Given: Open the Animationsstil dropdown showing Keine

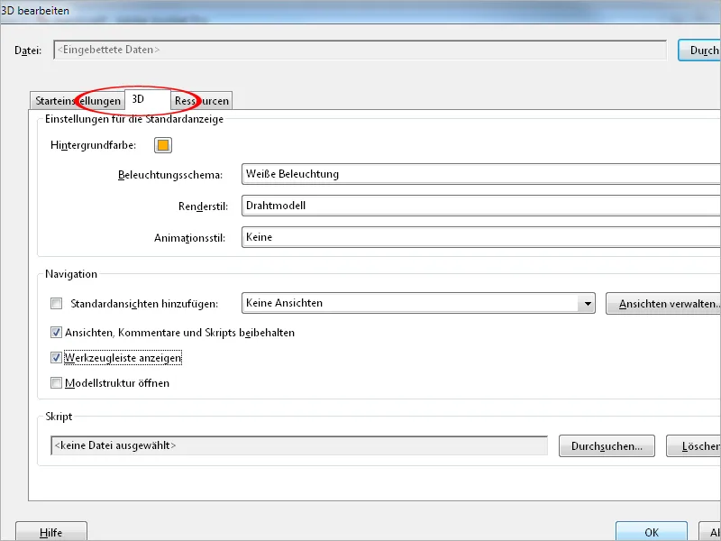Looking at the screenshot, I should [481, 237].
